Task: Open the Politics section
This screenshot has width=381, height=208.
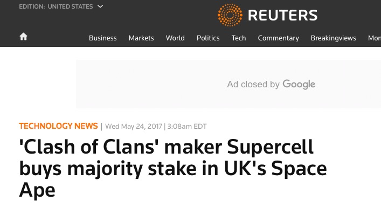Action: tap(208, 38)
